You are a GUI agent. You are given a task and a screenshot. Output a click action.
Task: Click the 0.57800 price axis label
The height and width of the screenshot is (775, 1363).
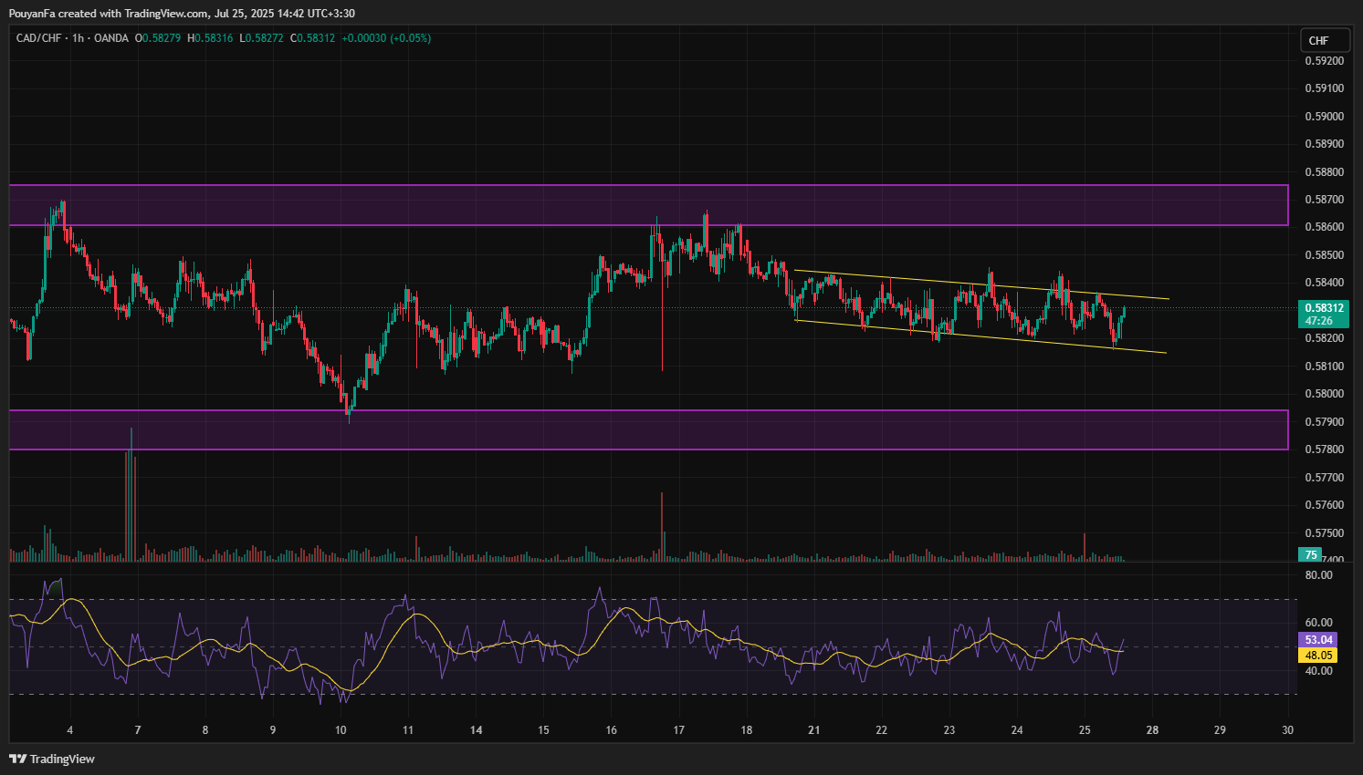1324,449
